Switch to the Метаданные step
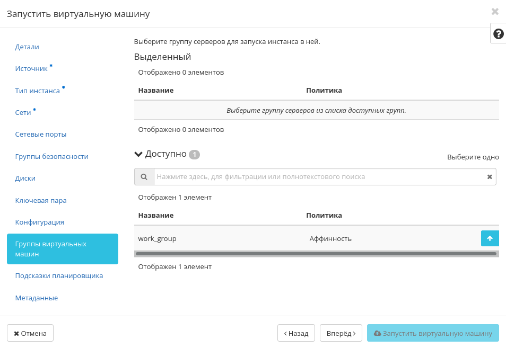Viewport: 506px width, 348px height. click(36, 297)
